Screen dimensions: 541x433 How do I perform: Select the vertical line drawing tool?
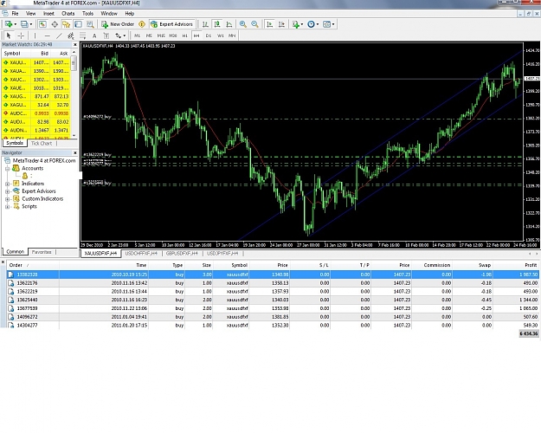pyautogui.click(x=35, y=36)
